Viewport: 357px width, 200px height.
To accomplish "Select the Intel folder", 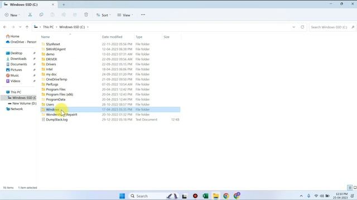I will click(49, 69).
